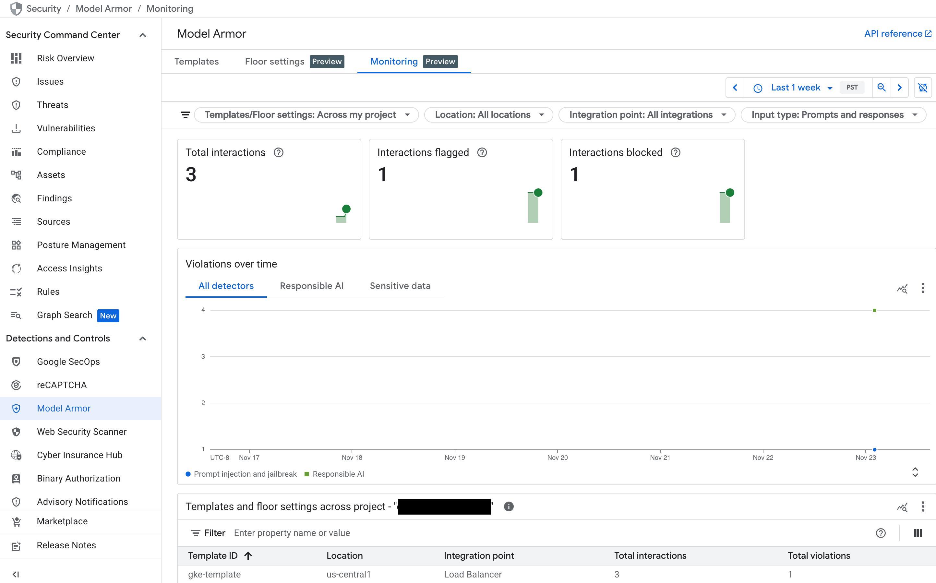936x583 pixels.
Task: Open column display options for the templates table
Action: pyautogui.click(x=917, y=533)
